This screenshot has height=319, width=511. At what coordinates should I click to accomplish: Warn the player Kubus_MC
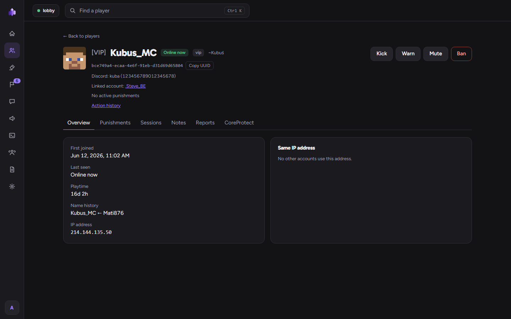pos(408,54)
